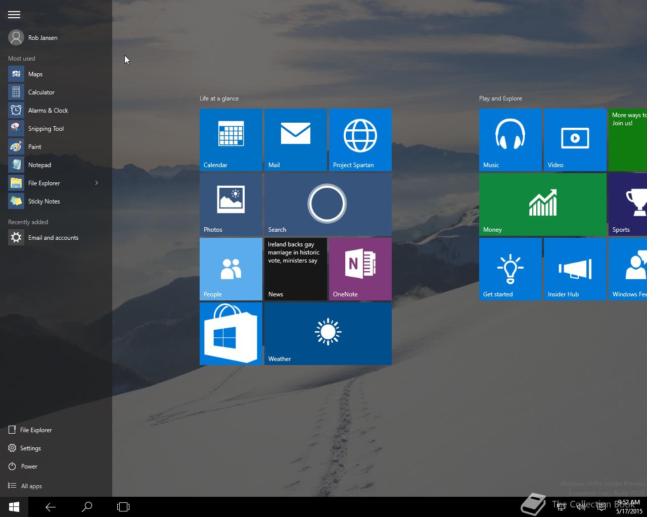
Task: Open the Calendar tile
Action: [x=231, y=140]
